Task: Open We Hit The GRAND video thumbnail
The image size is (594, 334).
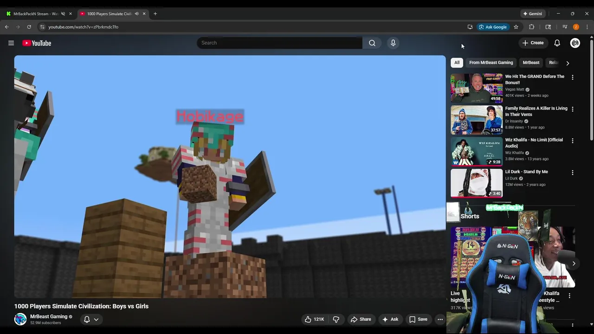Action: coord(477,88)
